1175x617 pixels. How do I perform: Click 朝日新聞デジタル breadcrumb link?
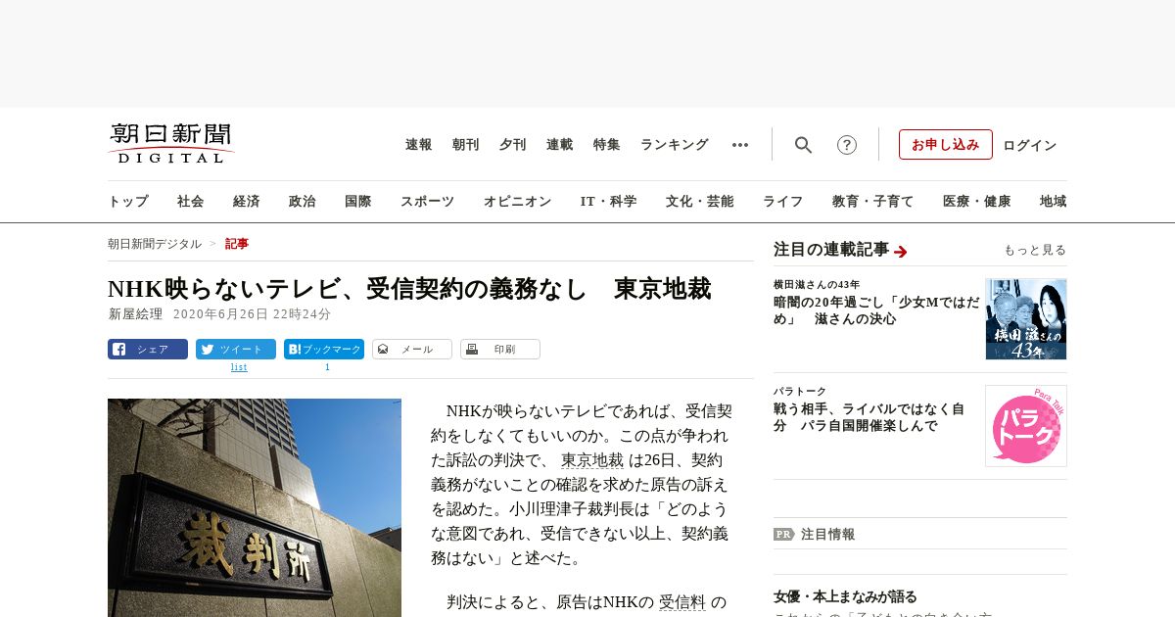point(155,244)
